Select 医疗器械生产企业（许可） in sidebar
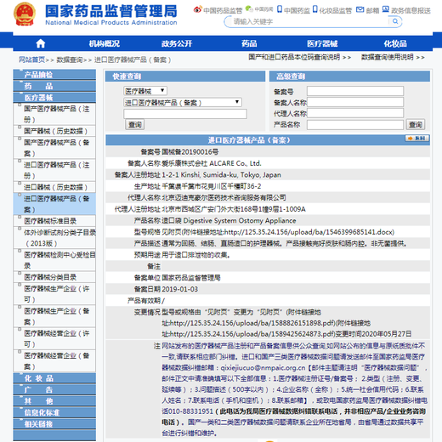 pyautogui.click(x=56, y=293)
